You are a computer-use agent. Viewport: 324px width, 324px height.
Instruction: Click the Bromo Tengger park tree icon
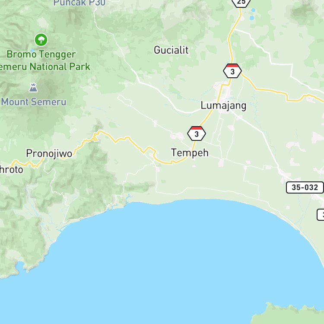coord(41,40)
